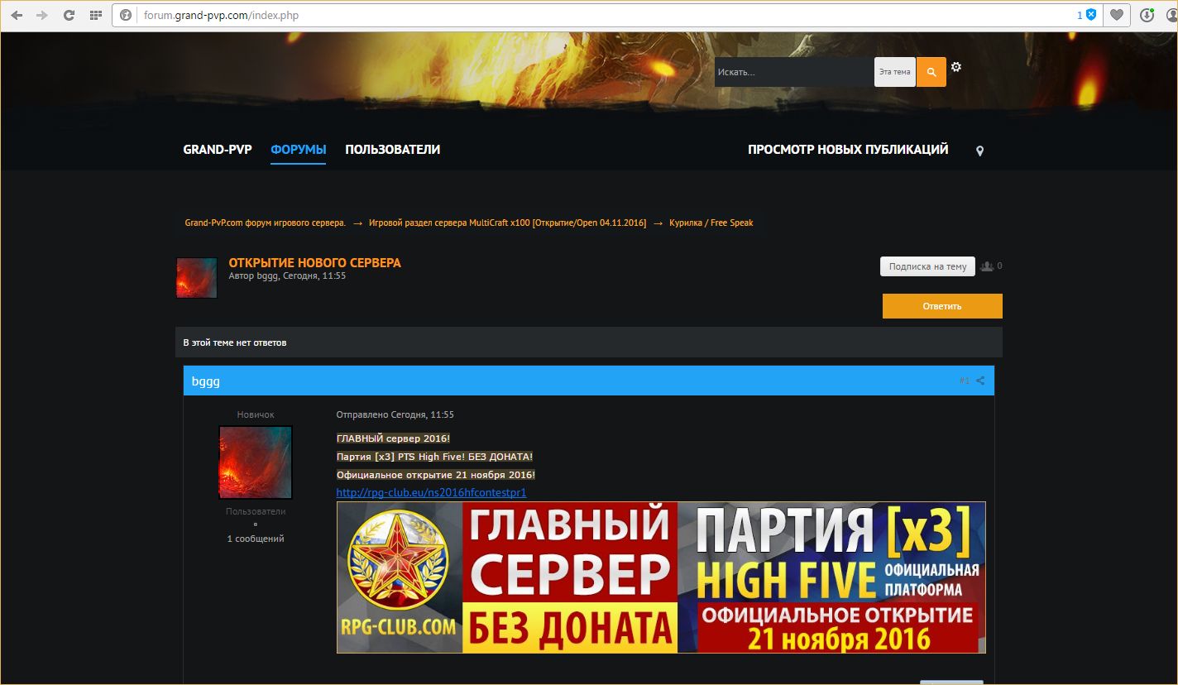
Task: Click the followers icon next to subscribe button
Action: pos(987,266)
